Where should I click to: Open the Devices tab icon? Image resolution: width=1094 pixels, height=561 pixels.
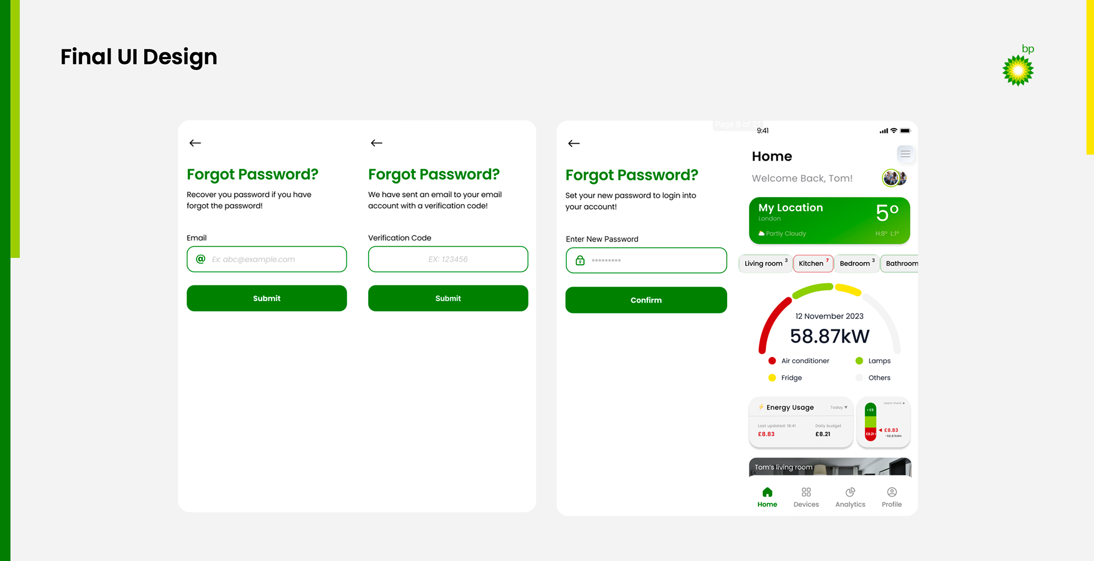pyautogui.click(x=806, y=492)
